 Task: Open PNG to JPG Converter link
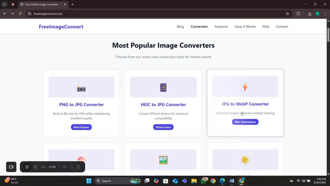[x=81, y=105]
